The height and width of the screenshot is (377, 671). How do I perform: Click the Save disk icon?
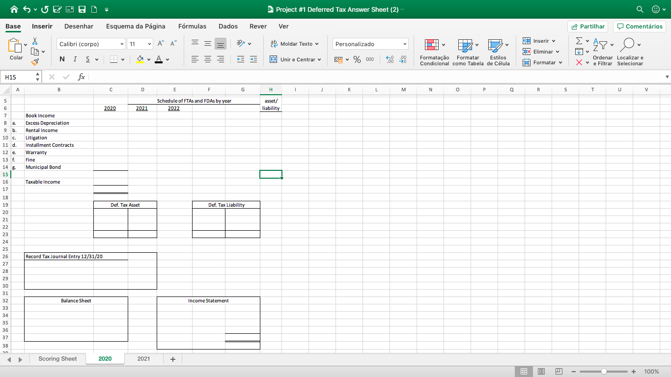pos(83,9)
